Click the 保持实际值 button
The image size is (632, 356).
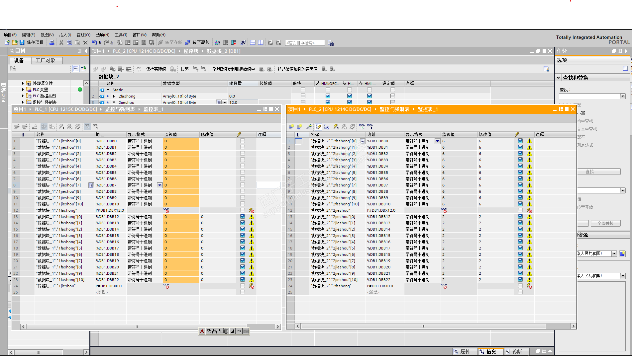point(156,69)
